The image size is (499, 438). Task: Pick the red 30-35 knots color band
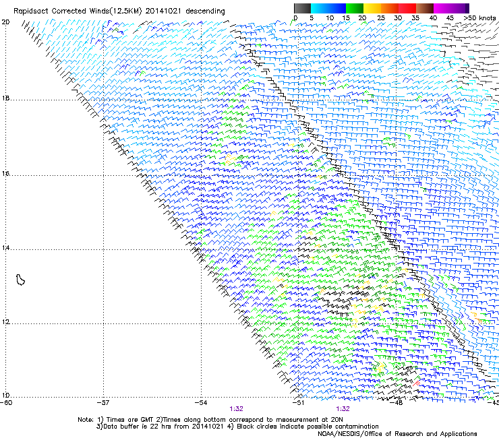click(407, 8)
